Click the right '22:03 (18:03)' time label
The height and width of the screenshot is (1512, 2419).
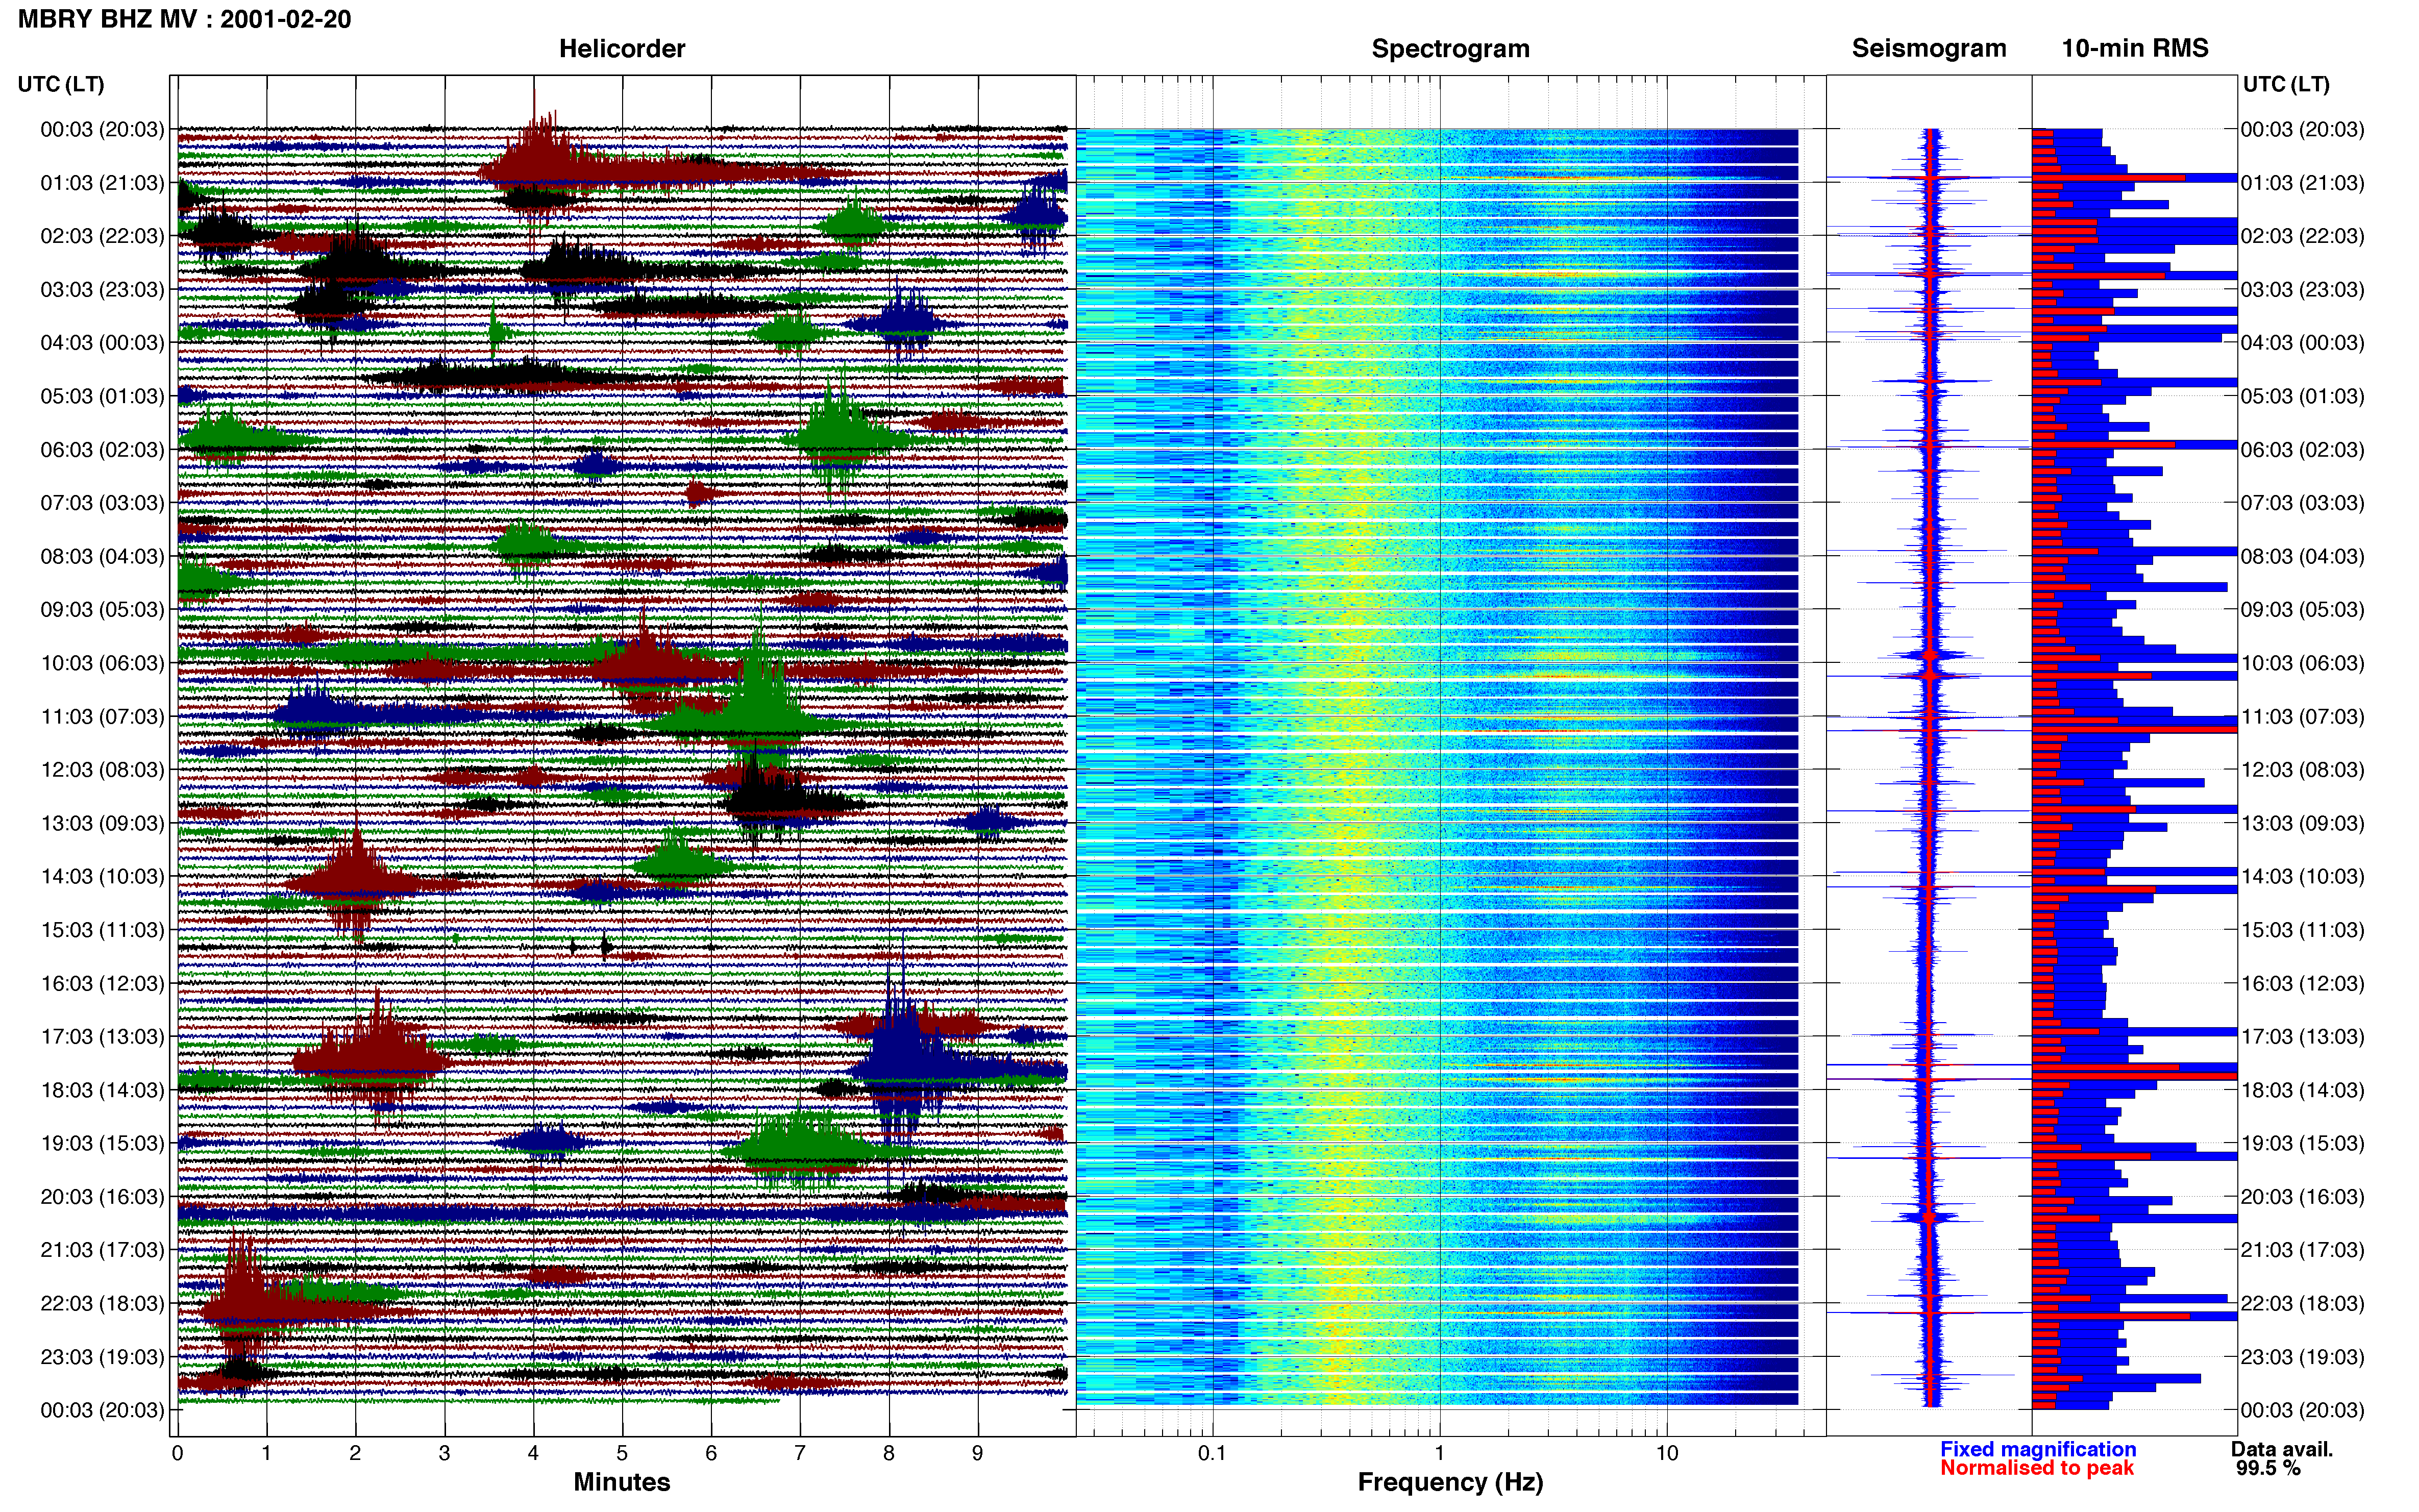[2302, 1304]
